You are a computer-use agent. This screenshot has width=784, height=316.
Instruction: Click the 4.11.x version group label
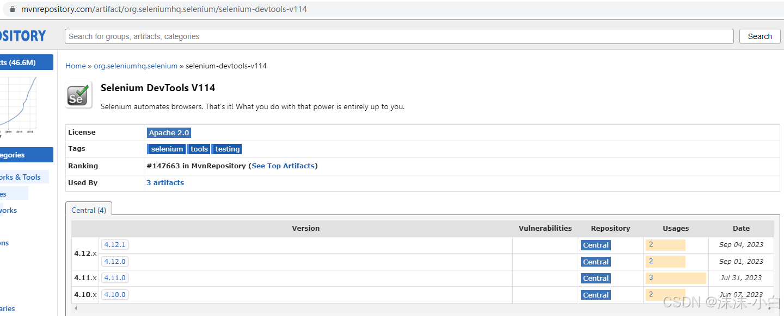[85, 278]
